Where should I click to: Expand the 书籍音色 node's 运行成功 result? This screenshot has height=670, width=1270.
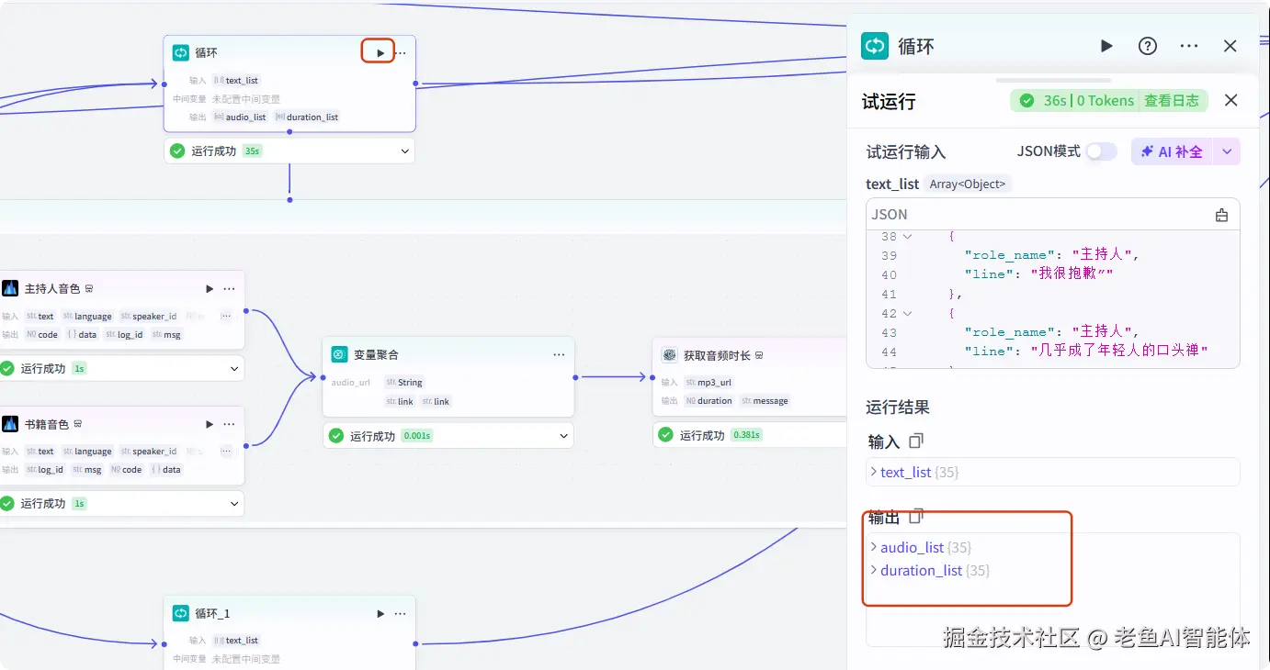point(236,503)
